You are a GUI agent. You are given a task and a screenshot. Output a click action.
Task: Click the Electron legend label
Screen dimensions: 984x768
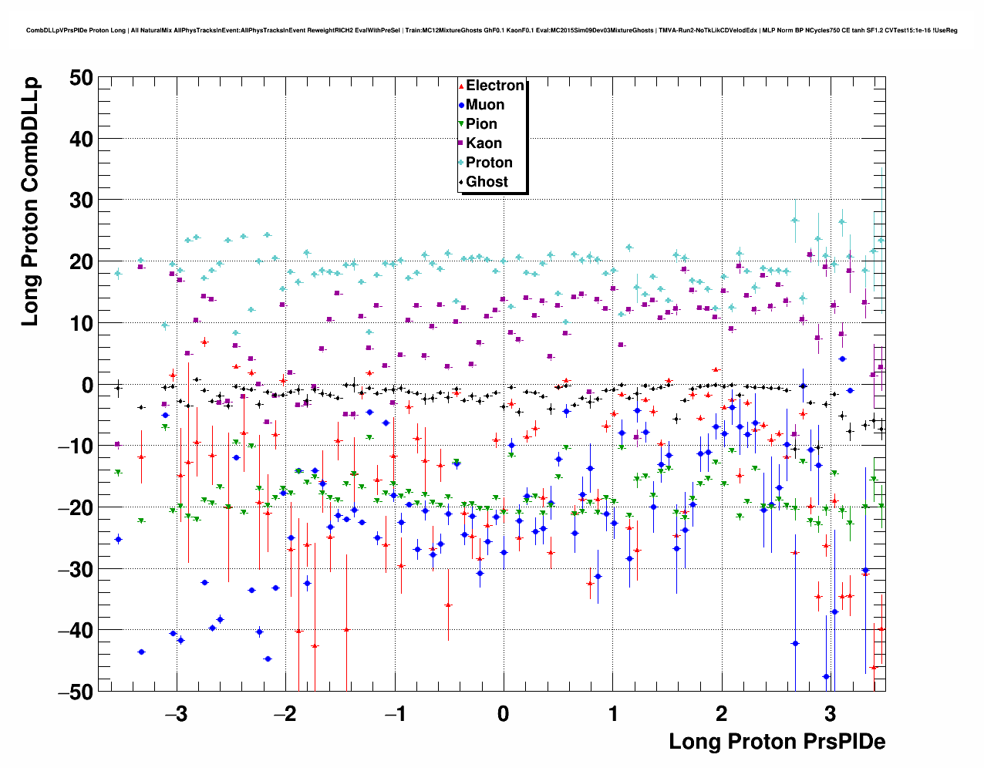(x=495, y=86)
